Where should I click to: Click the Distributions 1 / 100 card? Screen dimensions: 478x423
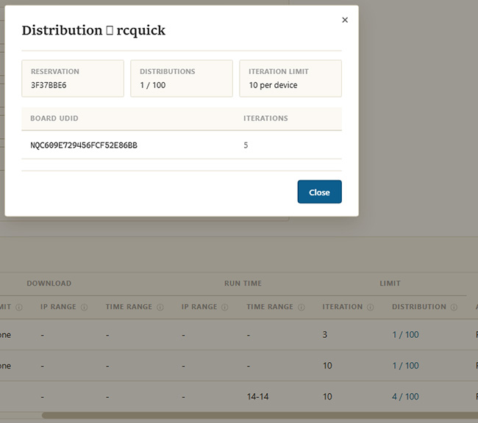(182, 79)
